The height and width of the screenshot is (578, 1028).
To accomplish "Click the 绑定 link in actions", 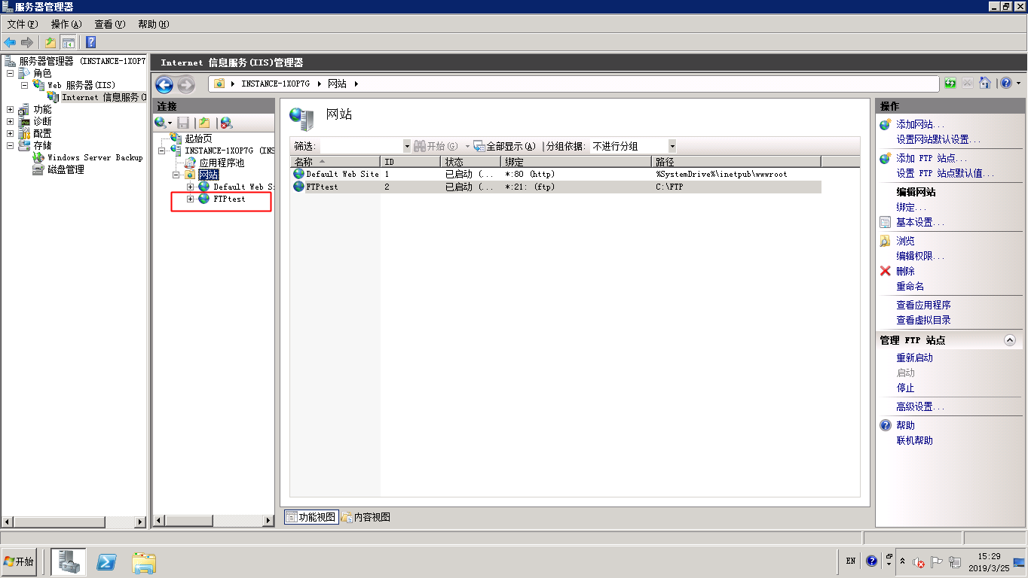I will click(911, 207).
